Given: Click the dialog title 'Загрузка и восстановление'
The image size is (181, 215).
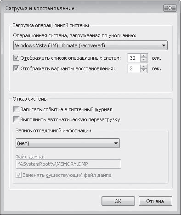Looking at the screenshot, I should tap(40, 8).
